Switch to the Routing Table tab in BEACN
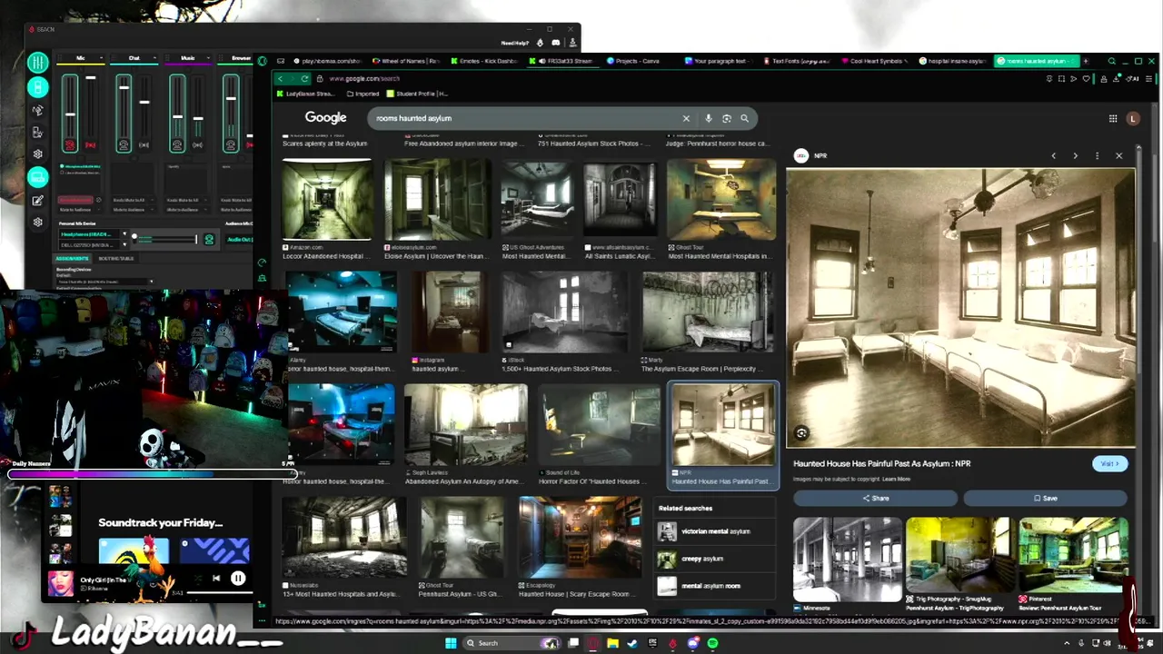Viewport: 1163px width, 654px height. [x=115, y=258]
